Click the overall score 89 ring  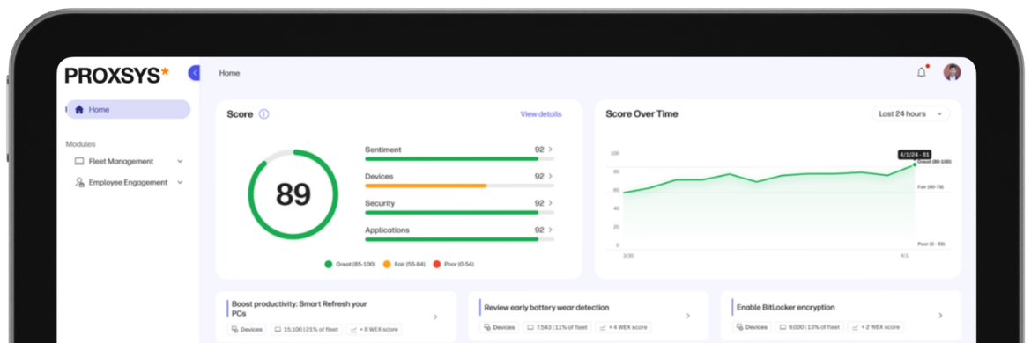click(293, 194)
